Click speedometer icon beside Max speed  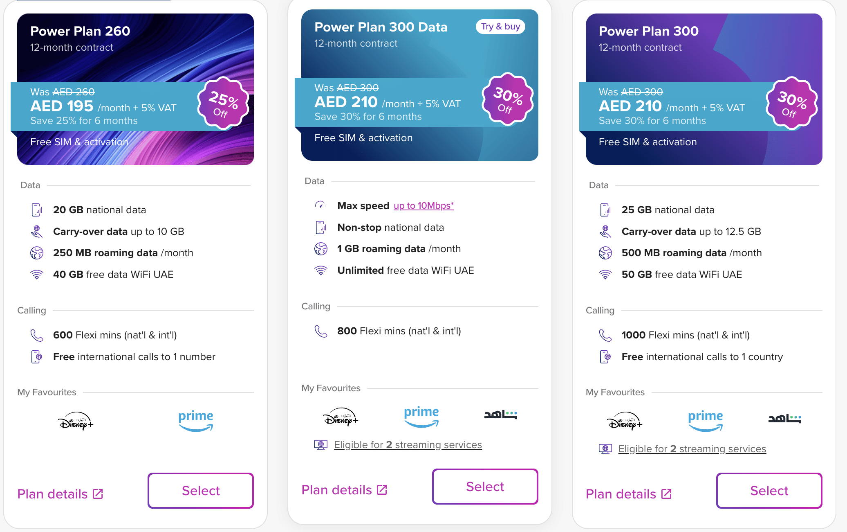click(320, 205)
